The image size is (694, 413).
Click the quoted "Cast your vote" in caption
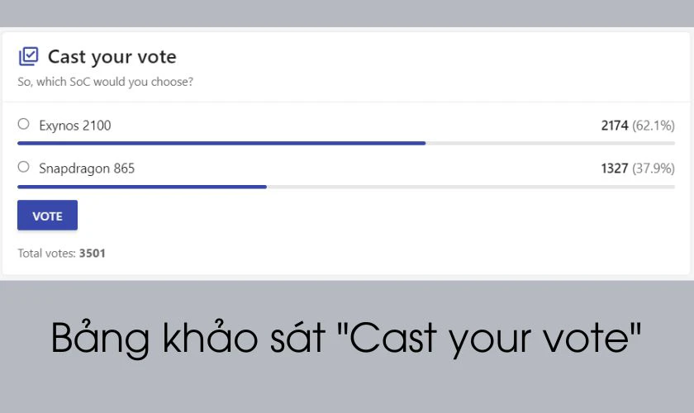point(488,339)
